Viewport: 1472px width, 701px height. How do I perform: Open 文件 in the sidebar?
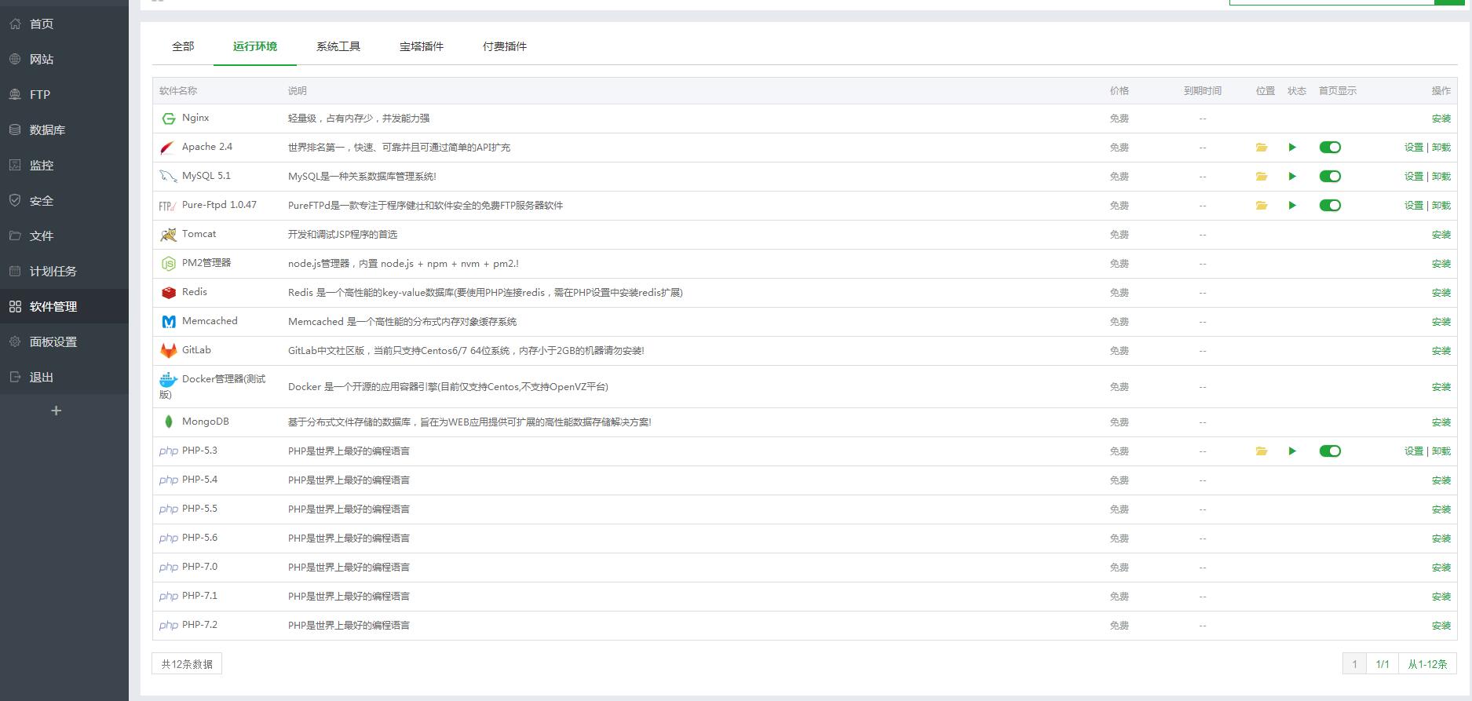[x=64, y=235]
